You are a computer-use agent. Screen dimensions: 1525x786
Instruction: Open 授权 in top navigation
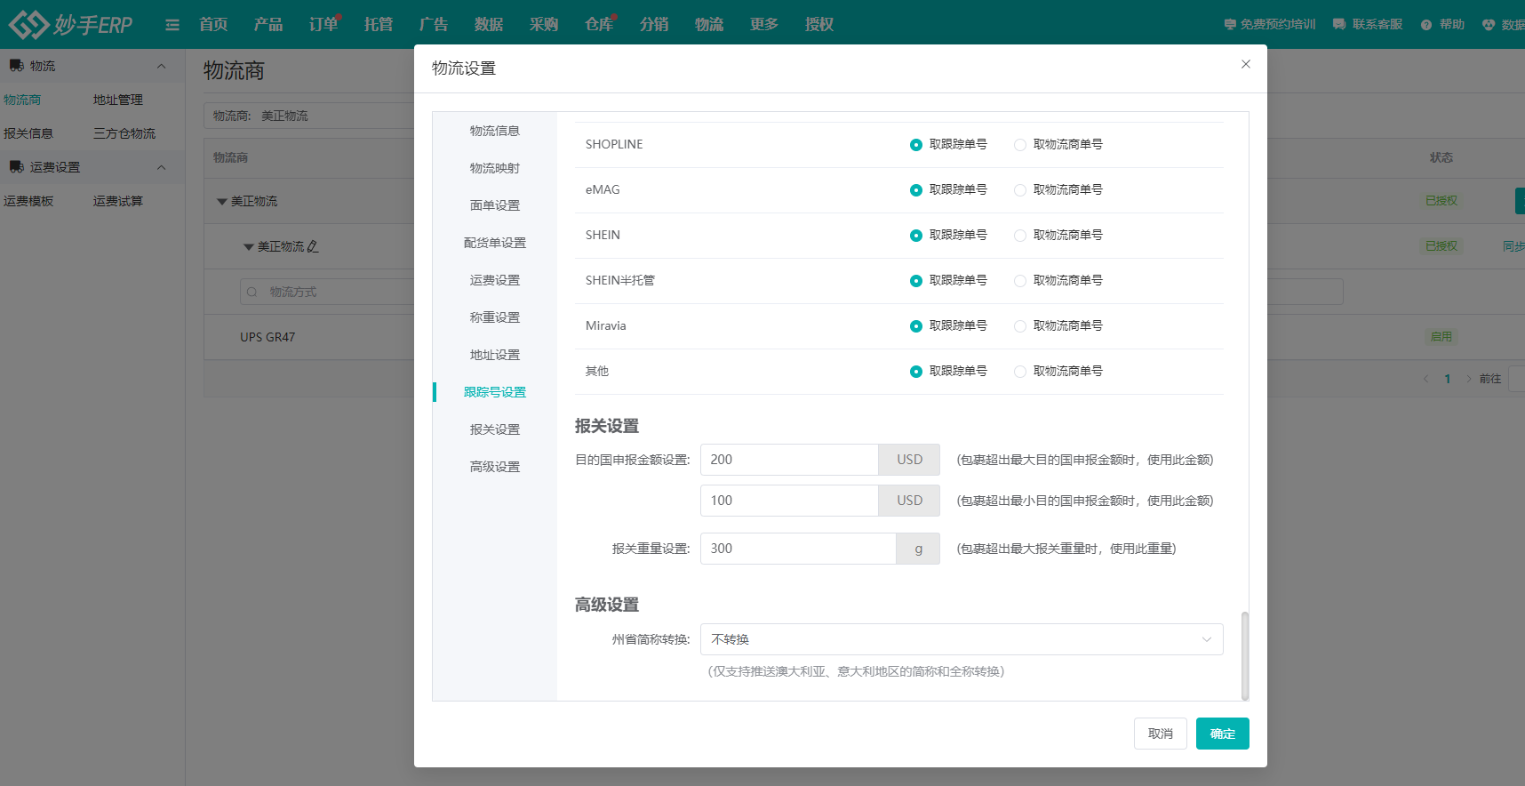pyautogui.click(x=819, y=24)
